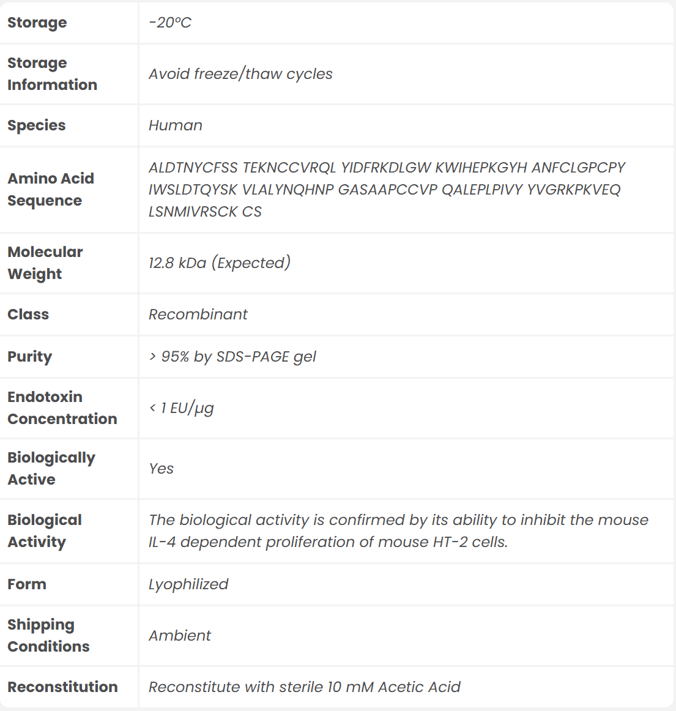Click the Species value 'Human'
The image size is (676, 711).
click(x=176, y=125)
